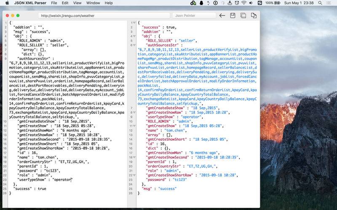This screenshot has width=337, height=210.
Task: Click "gmtCreateDateShow" line in right pane
Action: click(183, 108)
